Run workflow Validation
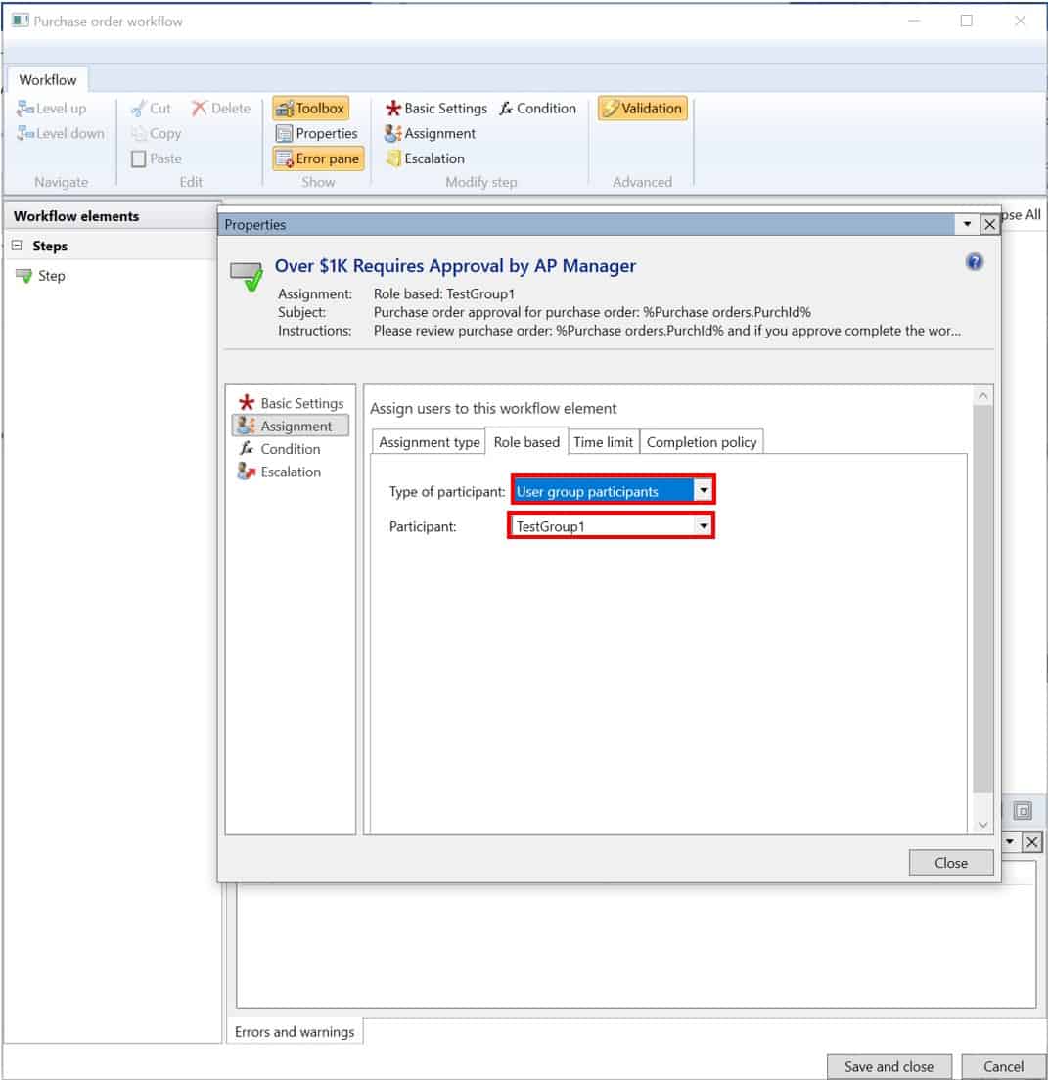 click(x=642, y=108)
